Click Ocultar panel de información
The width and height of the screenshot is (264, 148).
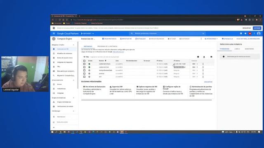click(x=248, y=39)
